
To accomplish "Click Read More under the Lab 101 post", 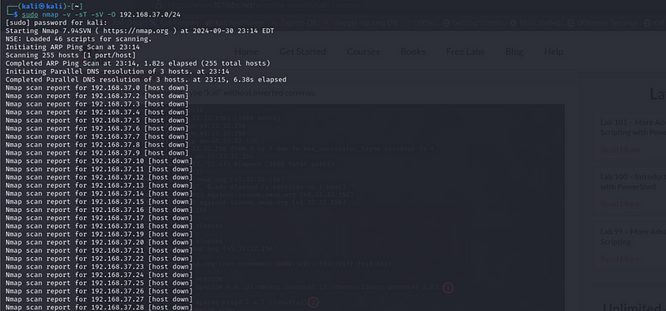I will tap(619, 150).
